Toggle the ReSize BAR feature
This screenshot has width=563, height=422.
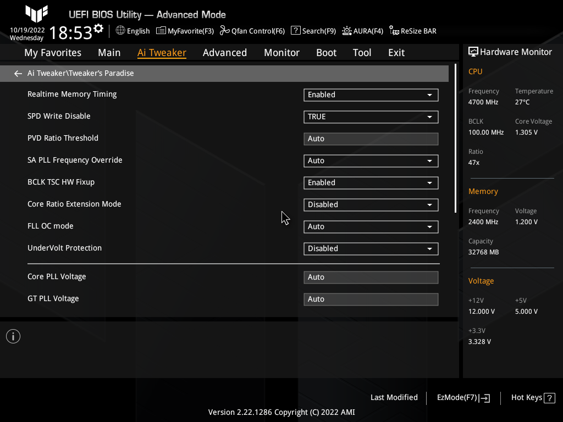click(x=412, y=31)
